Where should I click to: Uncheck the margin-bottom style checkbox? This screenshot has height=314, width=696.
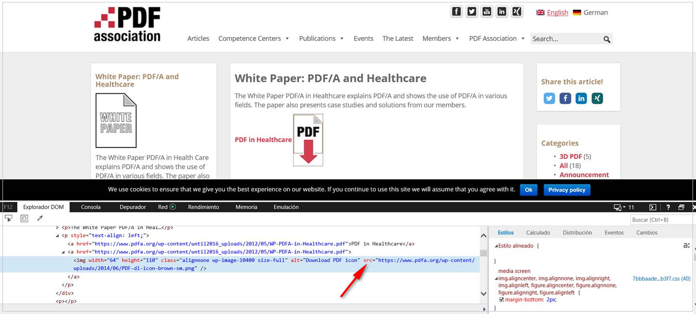[x=501, y=300]
